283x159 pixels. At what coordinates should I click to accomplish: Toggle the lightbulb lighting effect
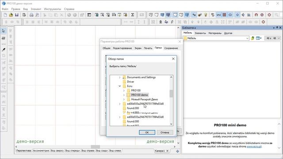pyautogui.click(x=206, y=15)
